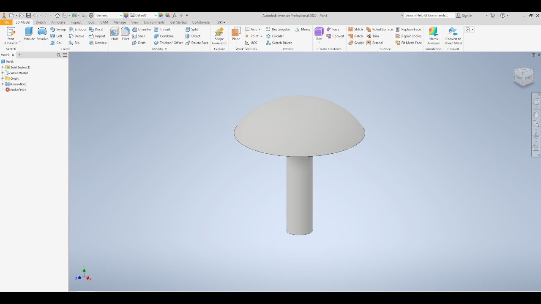Switch to the Sketch tab
Image resolution: width=541 pixels, height=304 pixels.
(x=41, y=22)
